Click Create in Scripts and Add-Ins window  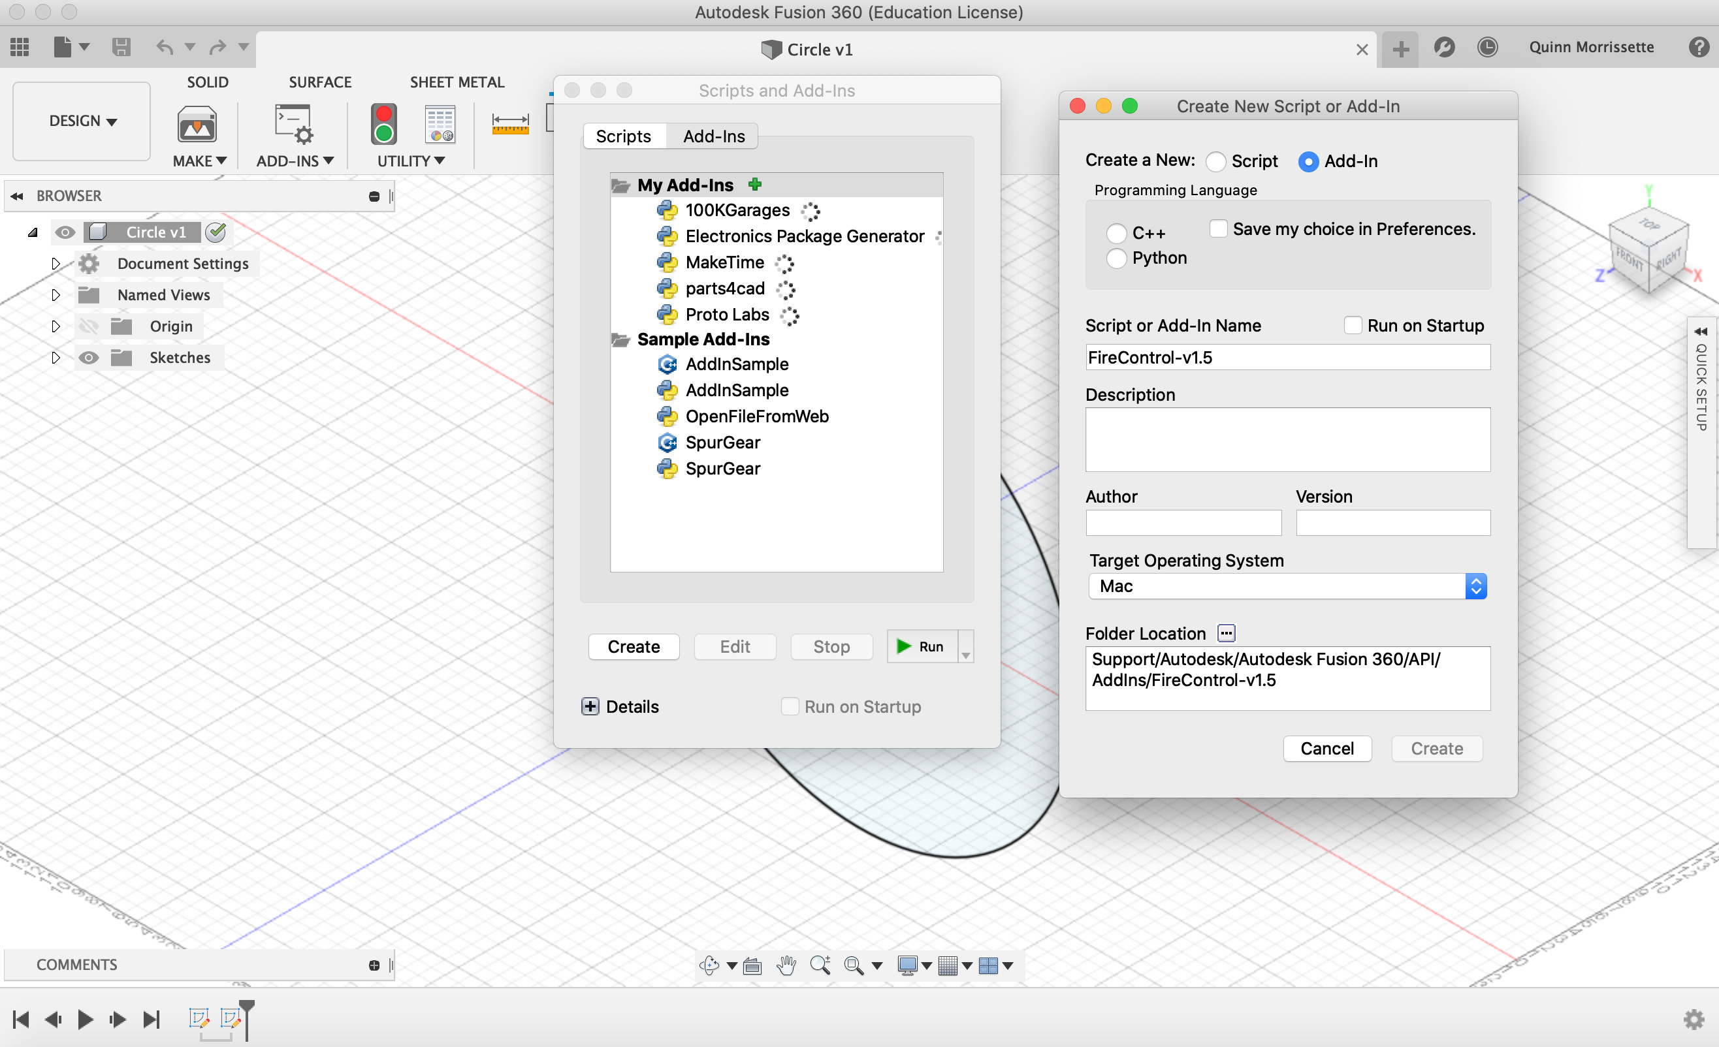pos(634,646)
